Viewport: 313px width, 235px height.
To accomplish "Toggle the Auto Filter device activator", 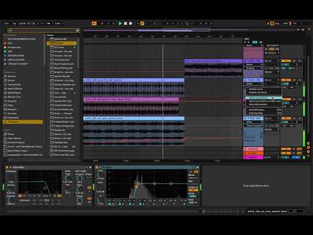I will [x=7, y=167].
